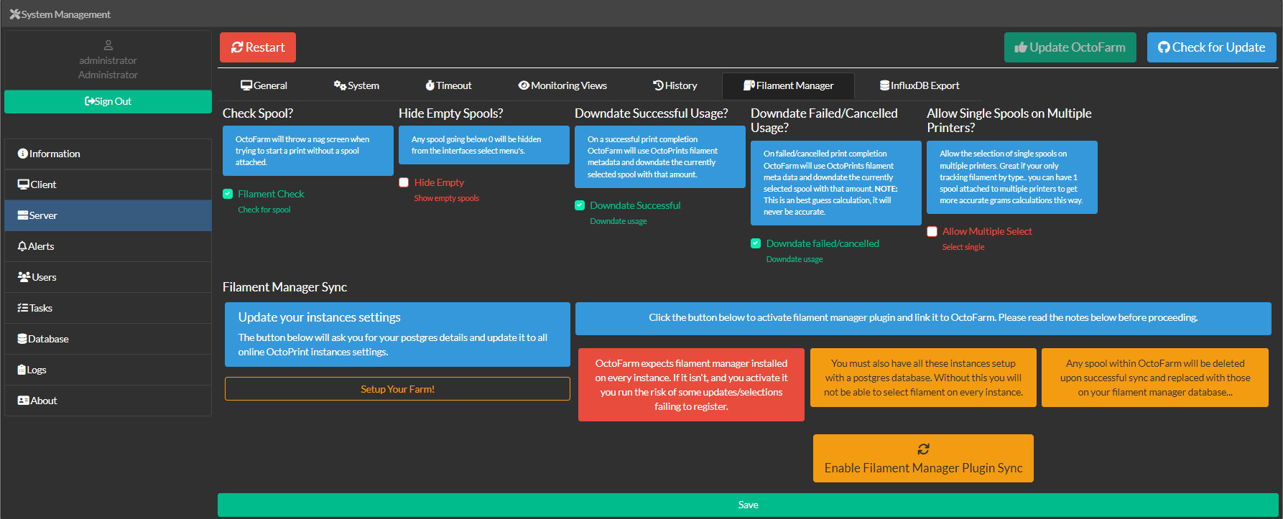Click the "Downdate Successful Usage?" heading

pos(651,113)
